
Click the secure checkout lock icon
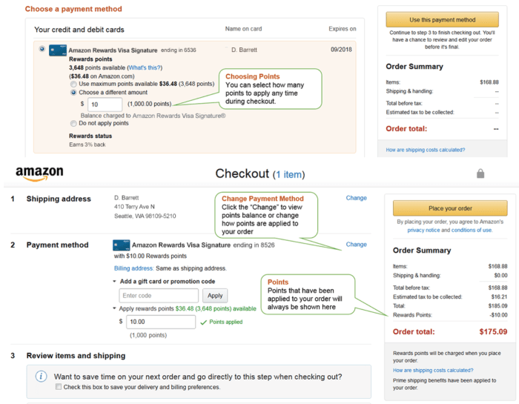click(480, 173)
